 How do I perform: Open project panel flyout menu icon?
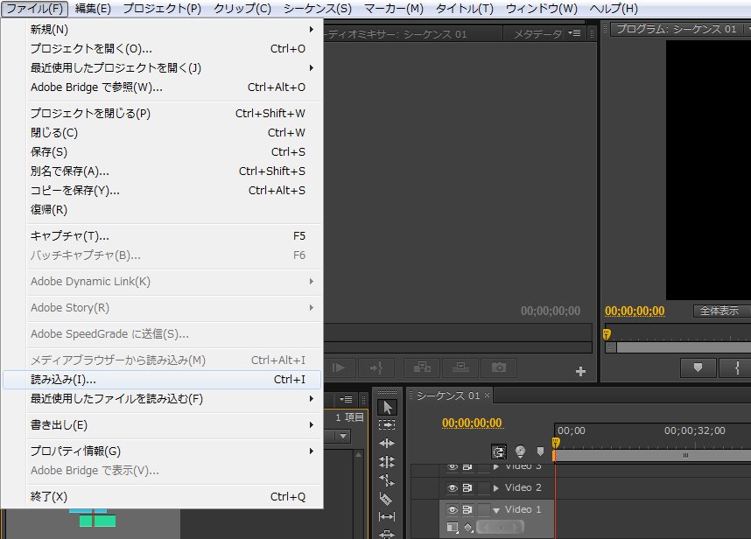[346, 399]
